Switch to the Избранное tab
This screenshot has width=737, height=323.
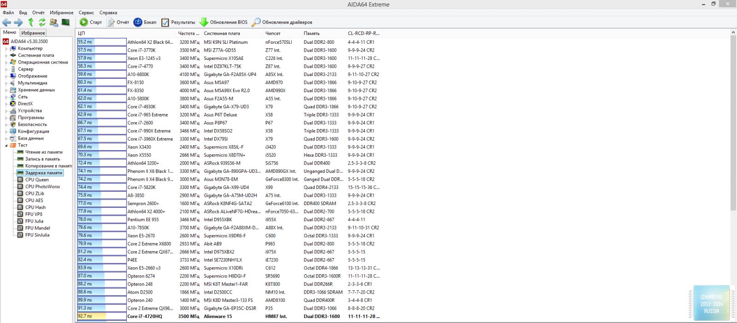[x=33, y=33]
